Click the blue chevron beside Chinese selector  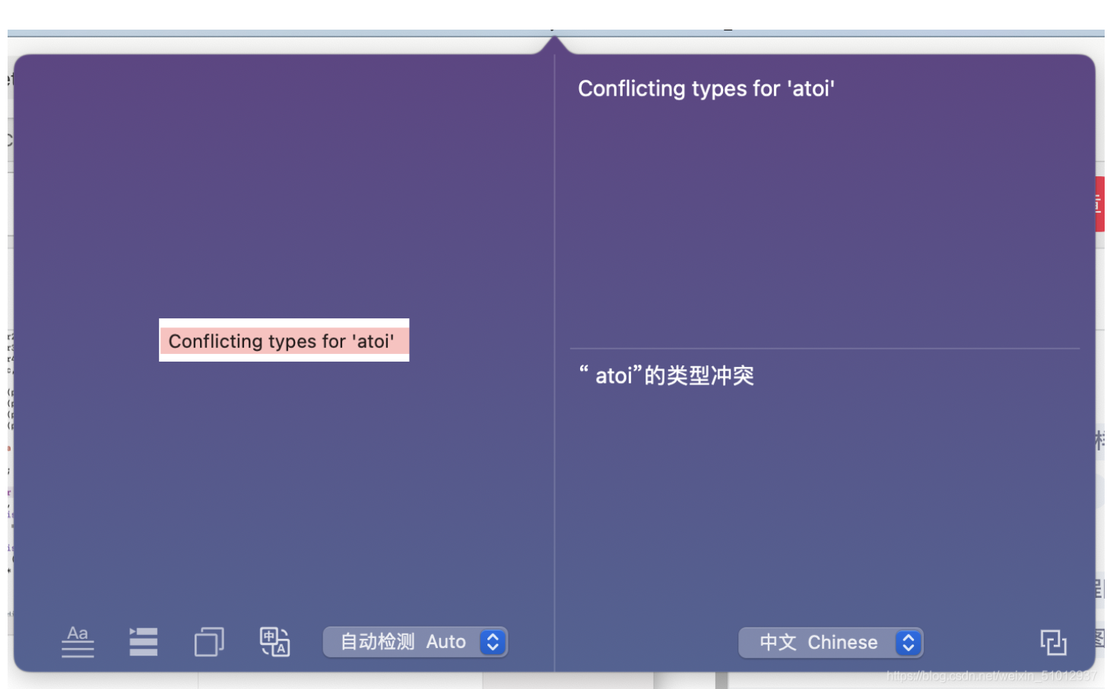907,642
